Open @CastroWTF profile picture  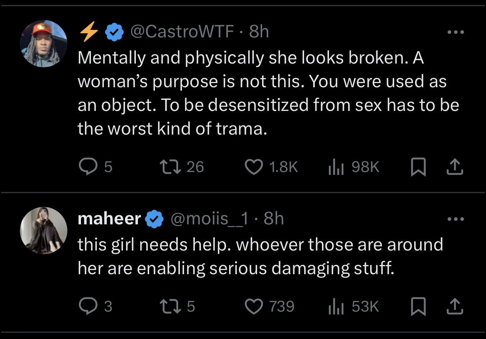pyautogui.click(x=44, y=44)
